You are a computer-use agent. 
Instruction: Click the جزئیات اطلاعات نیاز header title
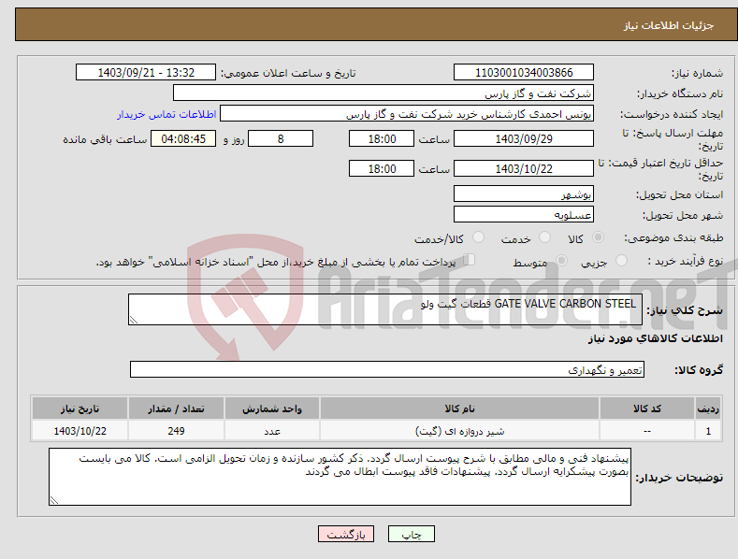669,25
